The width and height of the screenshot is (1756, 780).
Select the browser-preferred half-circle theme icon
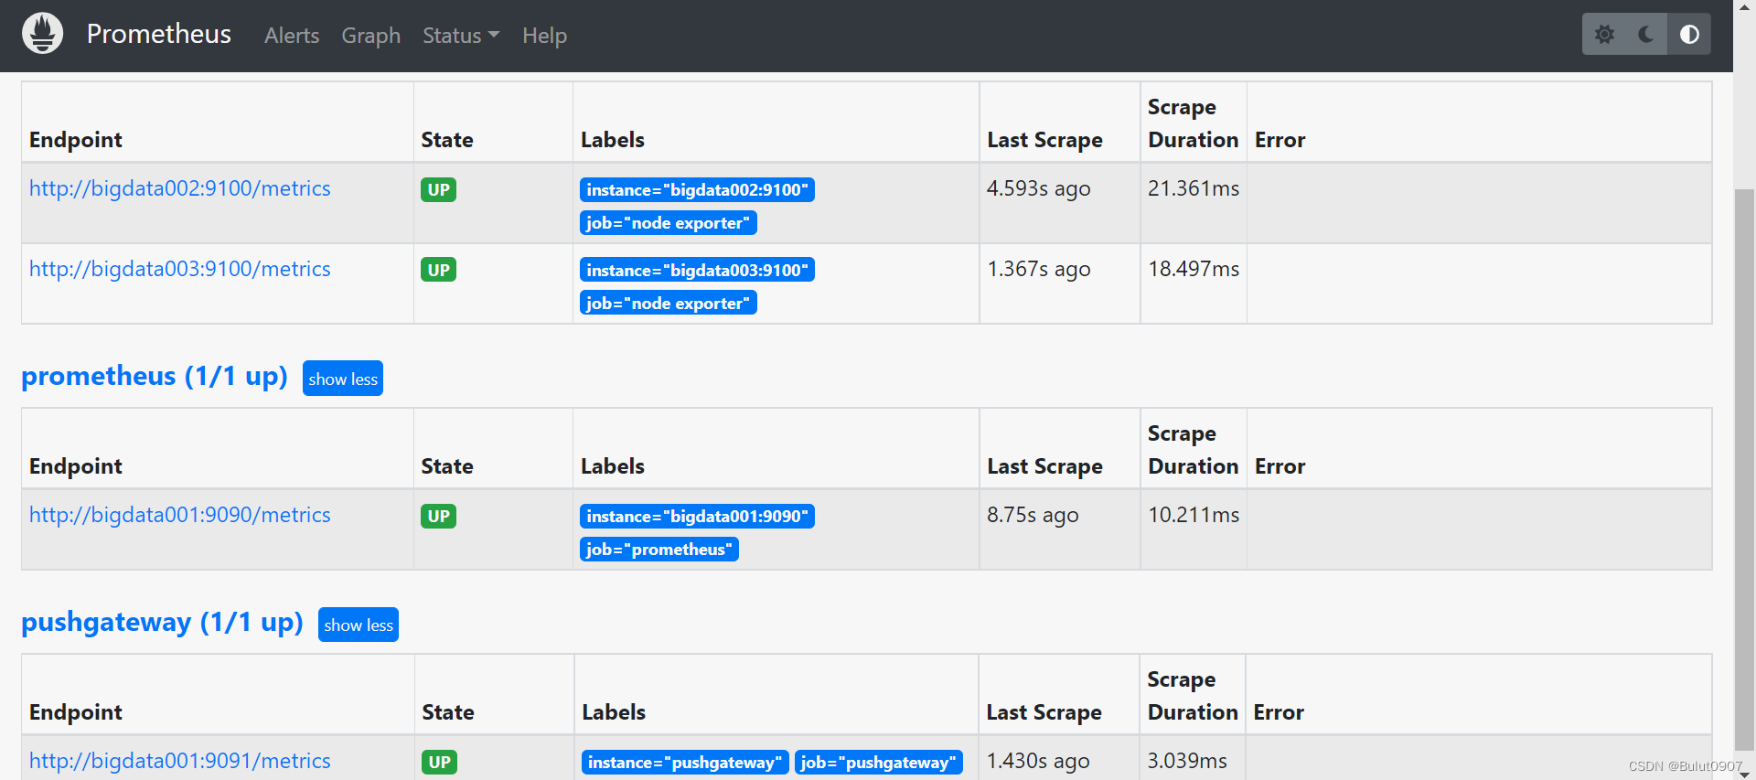coord(1689,35)
